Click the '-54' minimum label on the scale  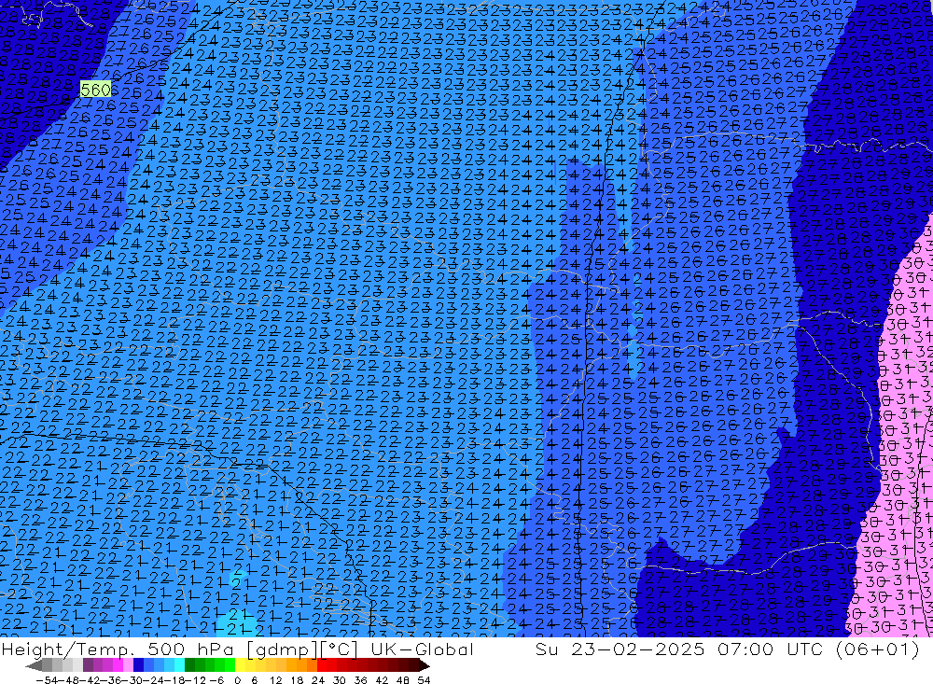pyautogui.click(x=47, y=680)
